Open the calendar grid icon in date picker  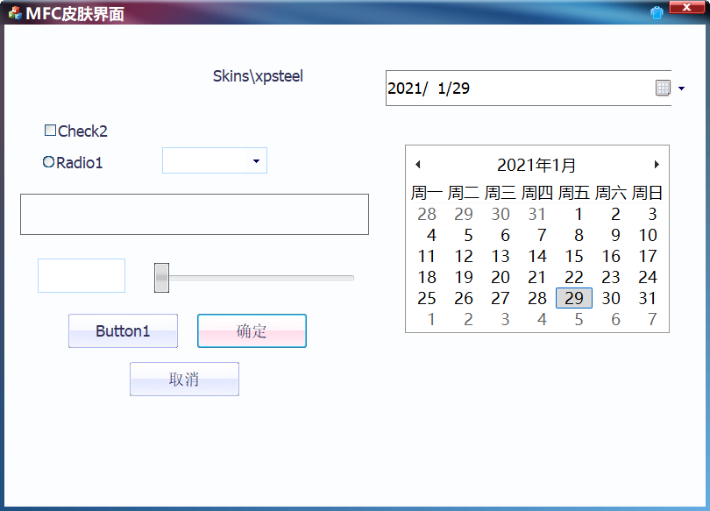pos(664,88)
